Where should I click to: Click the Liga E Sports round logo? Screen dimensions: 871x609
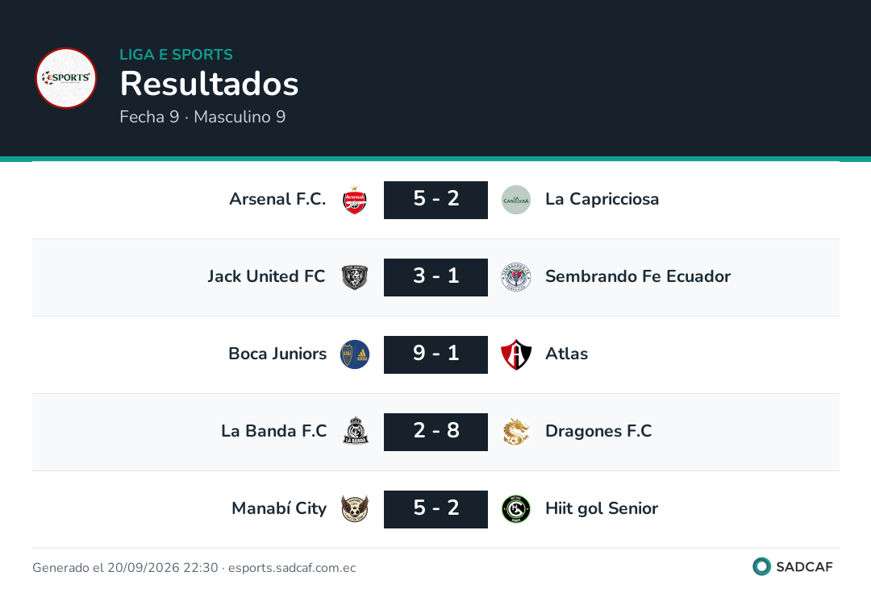[66, 78]
